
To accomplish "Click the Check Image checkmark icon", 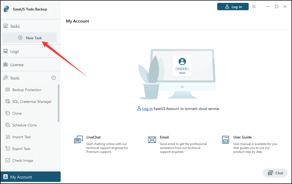I will pyautogui.click(x=8, y=160).
